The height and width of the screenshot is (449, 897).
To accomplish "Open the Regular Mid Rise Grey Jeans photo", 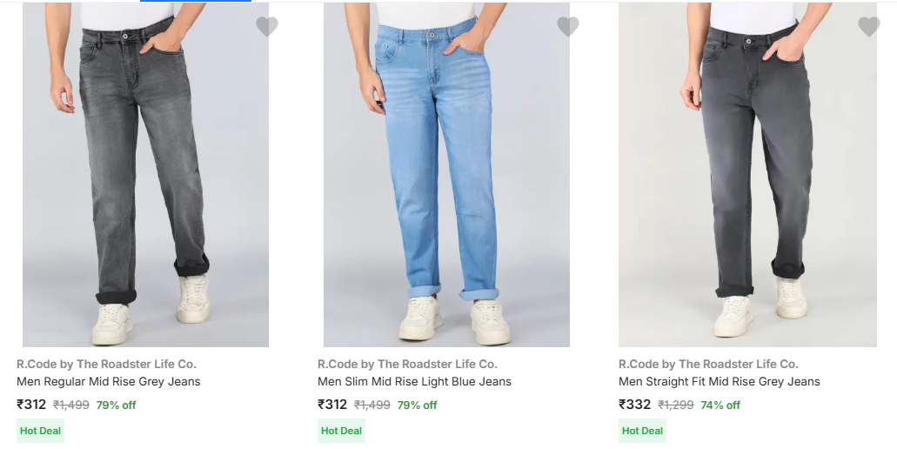I will (145, 174).
